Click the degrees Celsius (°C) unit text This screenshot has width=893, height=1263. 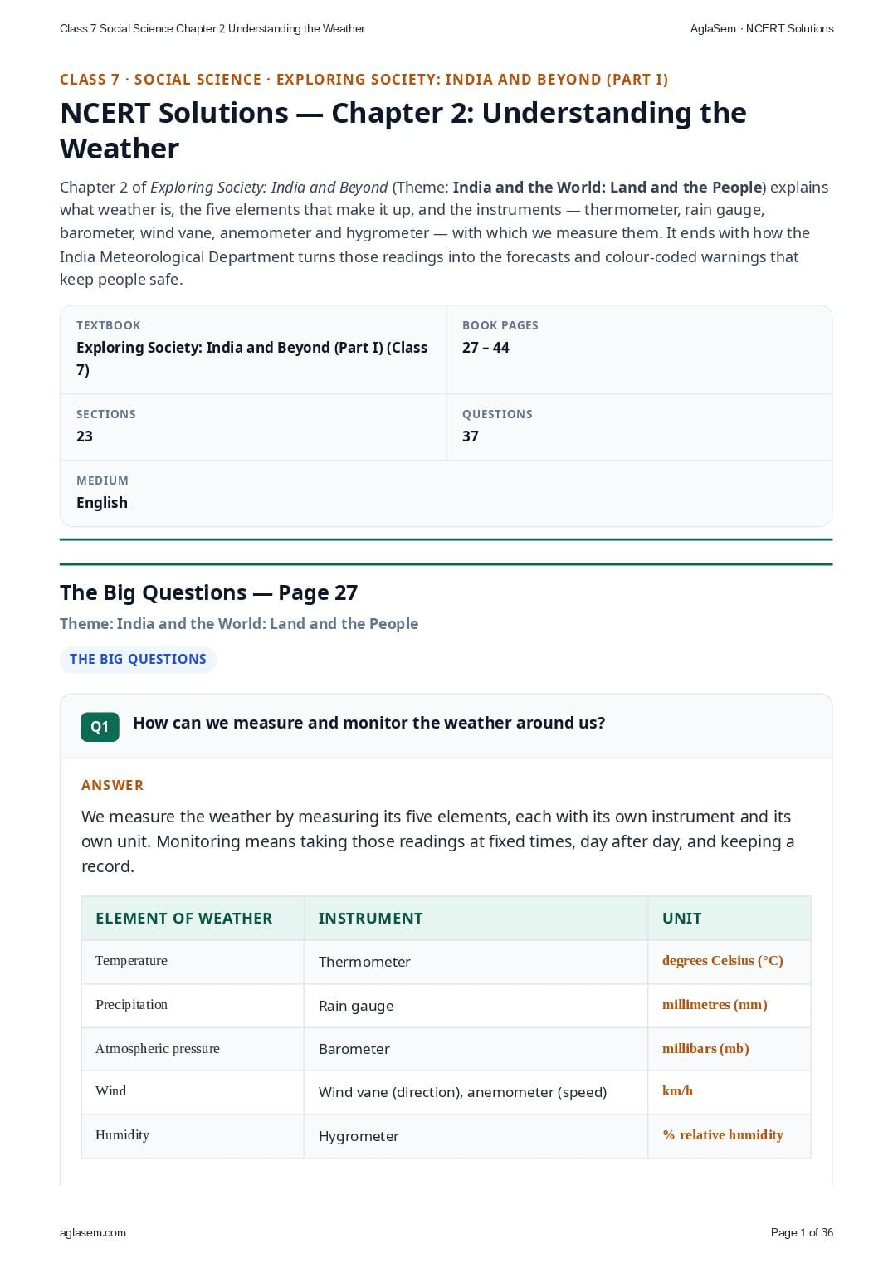(723, 961)
